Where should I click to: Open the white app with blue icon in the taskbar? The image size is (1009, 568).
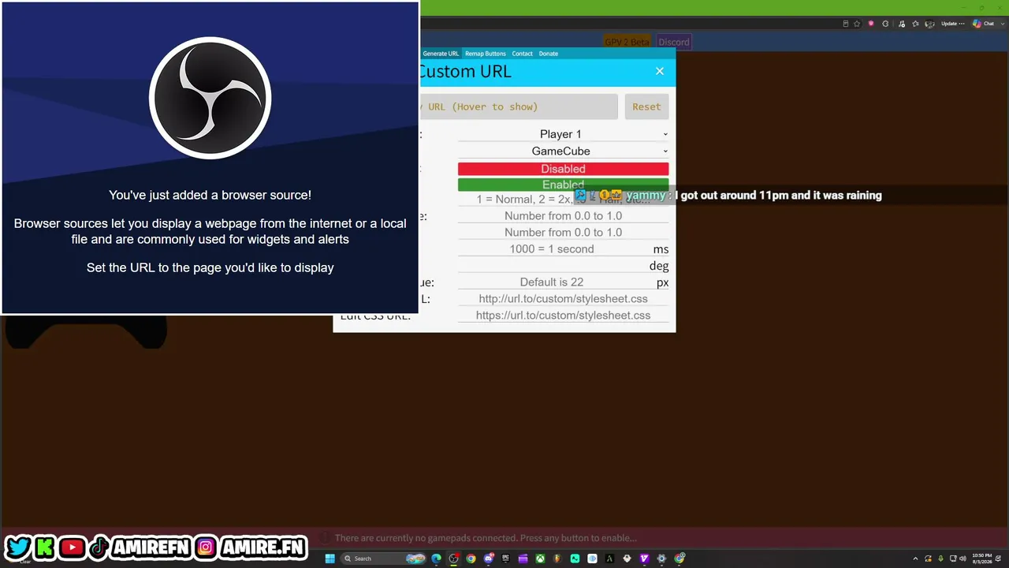(x=592, y=559)
